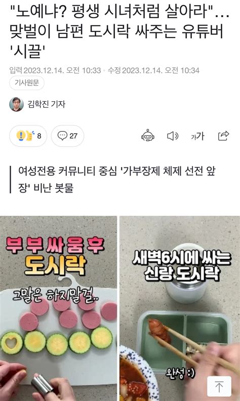Screen dimensions: 240x401
Task: Change font size with 가가 icon
Action: (197, 136)
